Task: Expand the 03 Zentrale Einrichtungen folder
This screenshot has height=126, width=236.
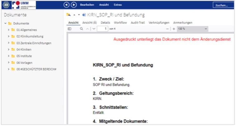Action: (x=9, y=43)
